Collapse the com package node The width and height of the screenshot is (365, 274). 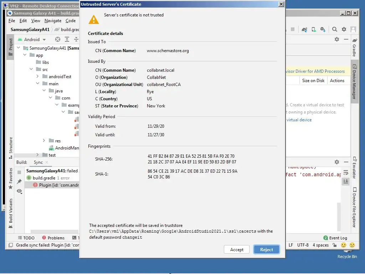[x=51, y=98]
